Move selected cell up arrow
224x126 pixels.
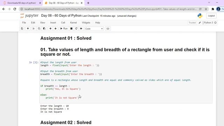(50, 29)
